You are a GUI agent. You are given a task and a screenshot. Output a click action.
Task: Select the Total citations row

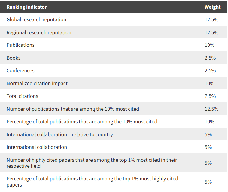coord(114,96)
